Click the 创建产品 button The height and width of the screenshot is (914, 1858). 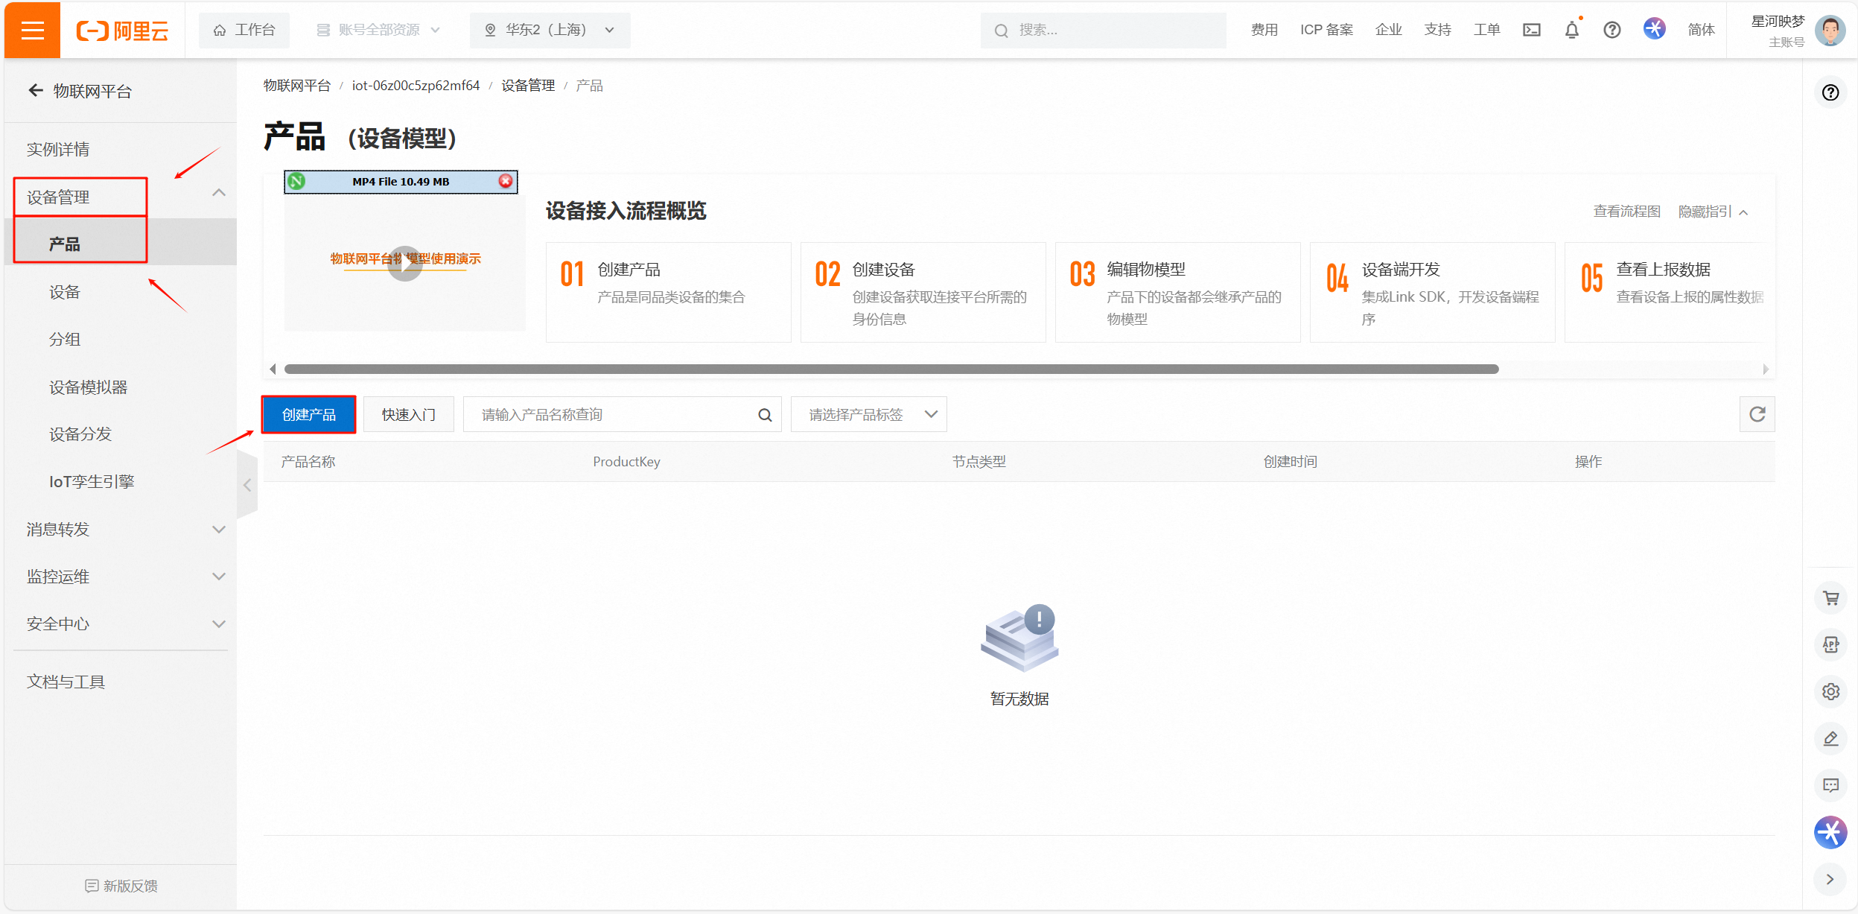[x=308, y=414]
